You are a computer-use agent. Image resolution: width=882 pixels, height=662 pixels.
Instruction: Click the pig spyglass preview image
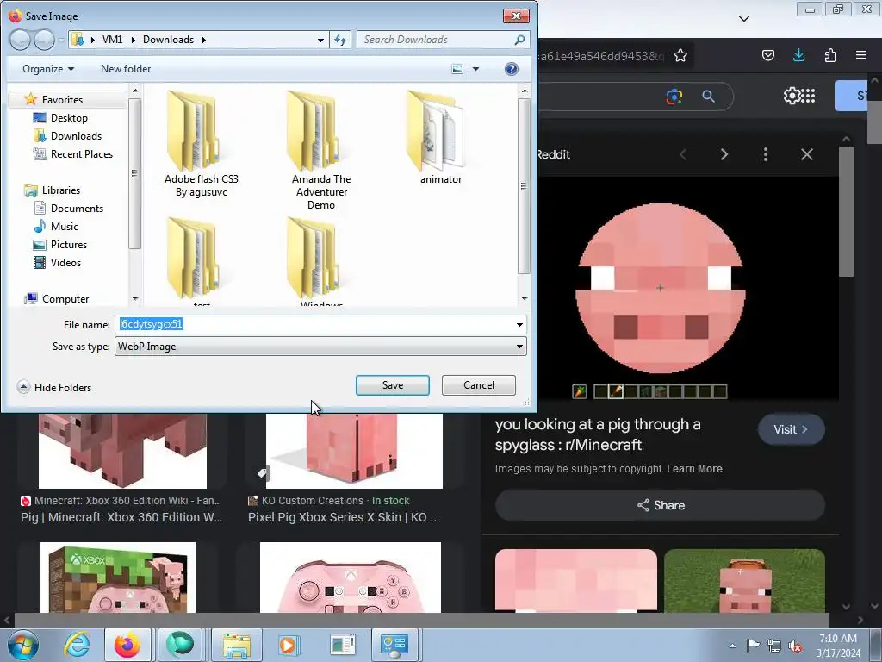(x=660, y=288)
